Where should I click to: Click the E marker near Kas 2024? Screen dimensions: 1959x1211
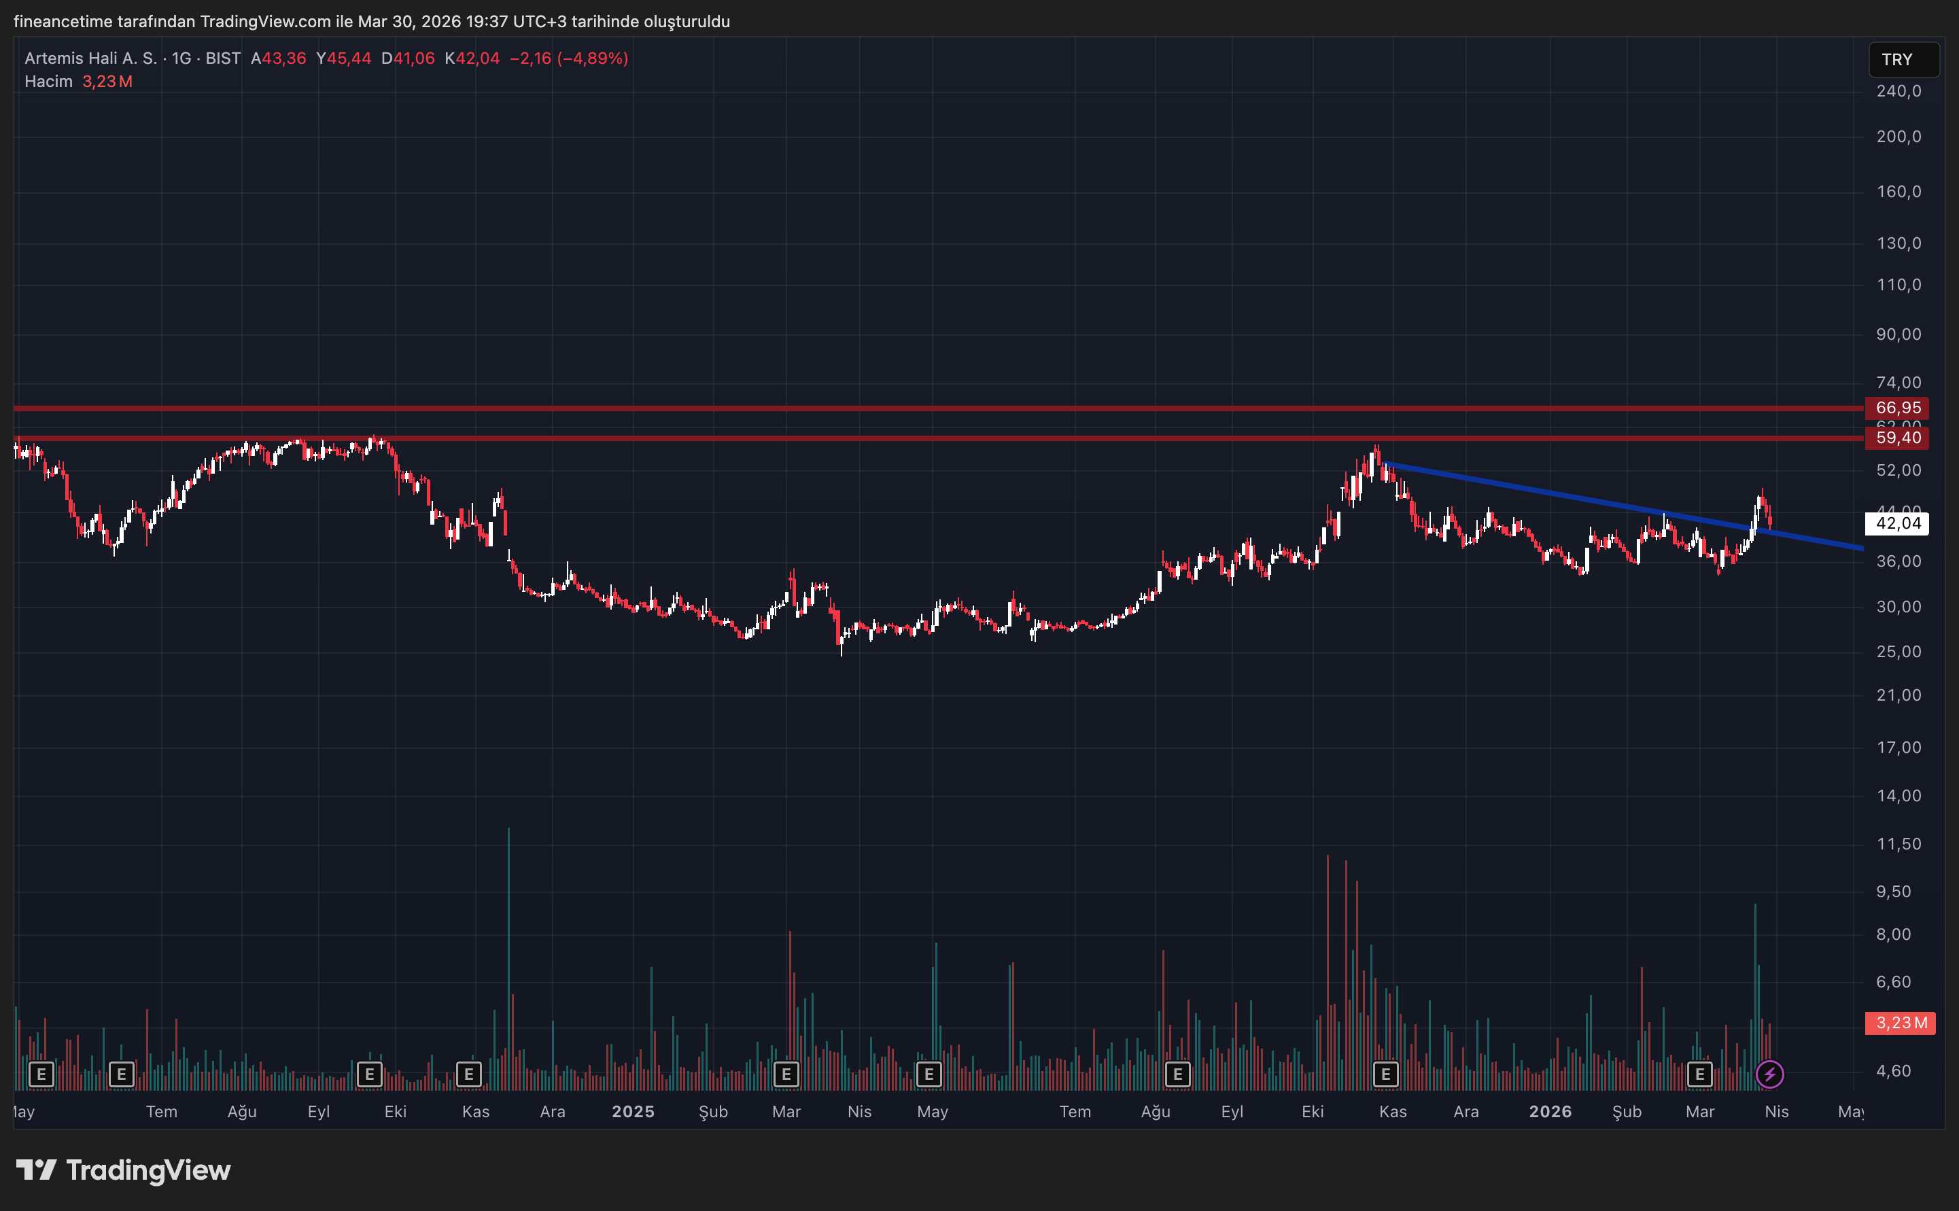[468, 1074]
